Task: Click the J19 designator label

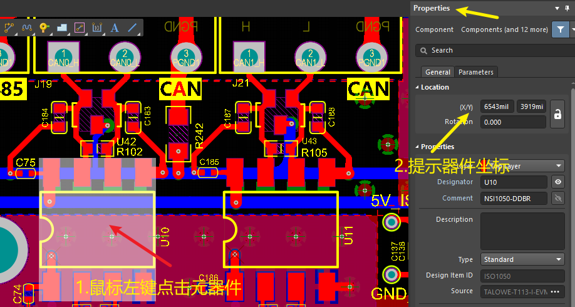Action: (43, 84)
